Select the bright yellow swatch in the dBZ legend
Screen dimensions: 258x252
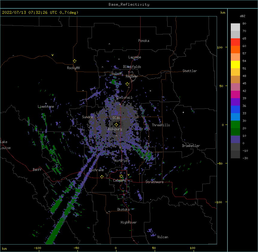[235, 64]
